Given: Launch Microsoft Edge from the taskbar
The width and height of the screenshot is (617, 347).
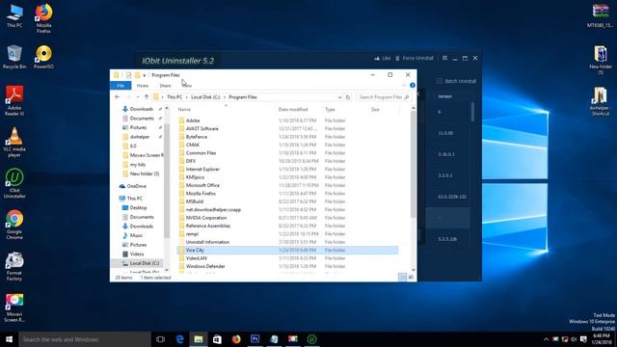Looking at the screenshot, I should pyautogui.click(x=179, y=339).
